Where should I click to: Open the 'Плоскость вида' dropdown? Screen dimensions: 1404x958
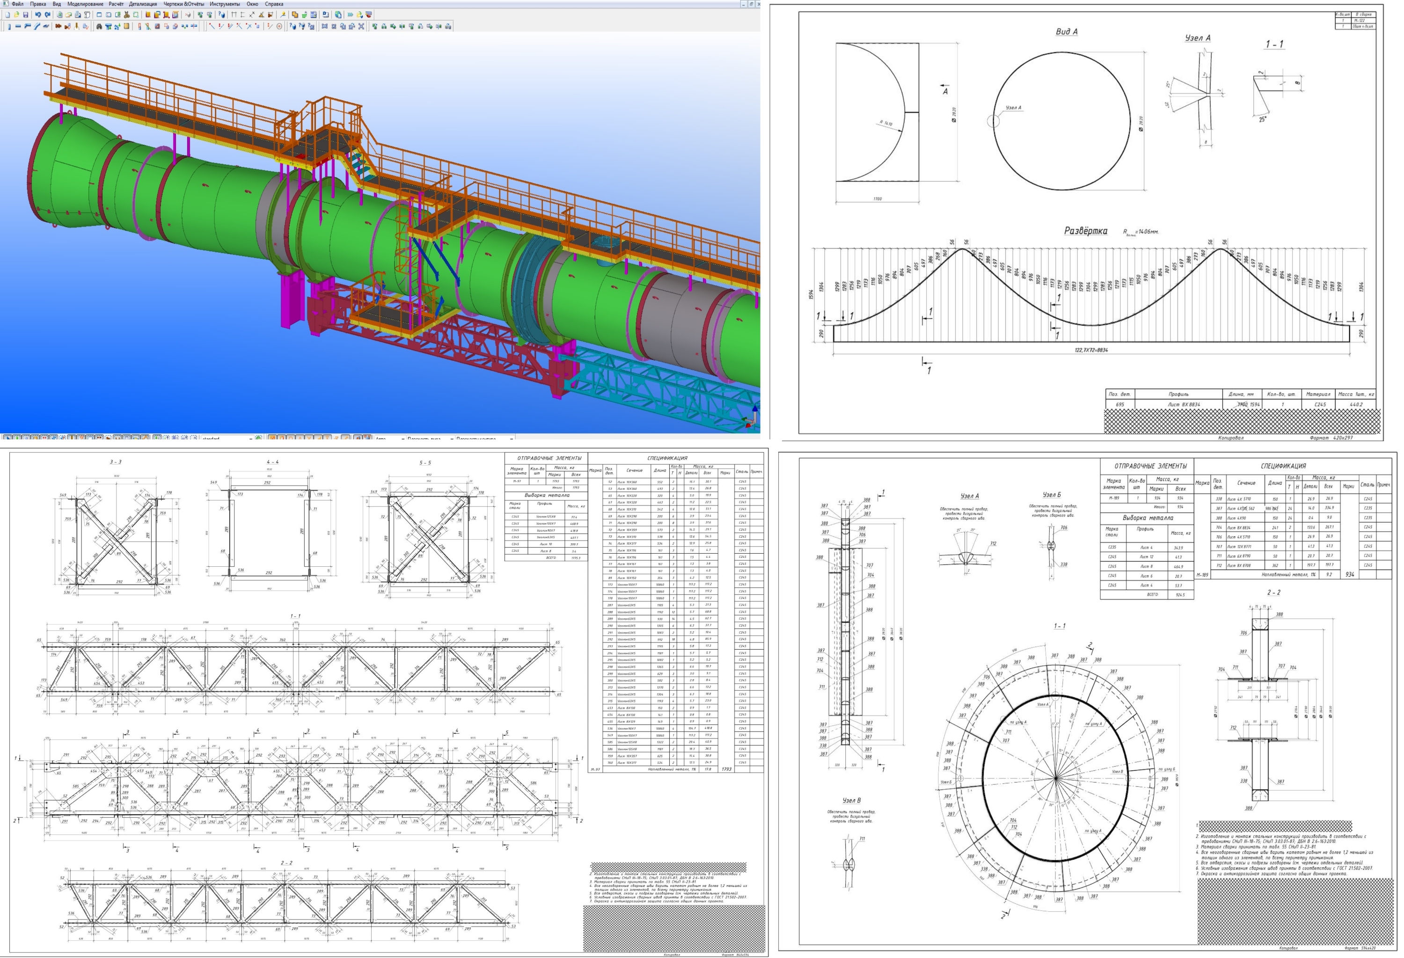point(451,437)
